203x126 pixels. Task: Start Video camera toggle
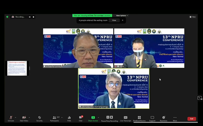[x=24, y=119]
